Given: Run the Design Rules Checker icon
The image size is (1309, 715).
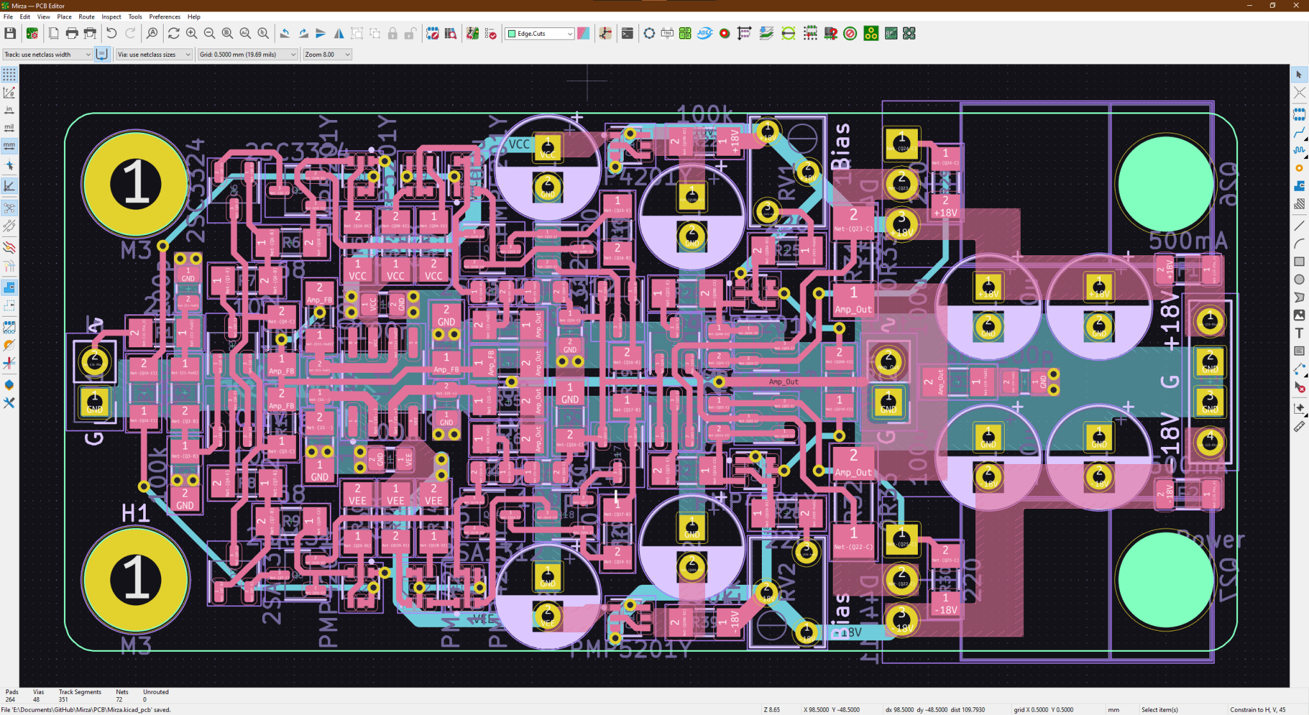Looking at the screenshot, I should (491, 33).
